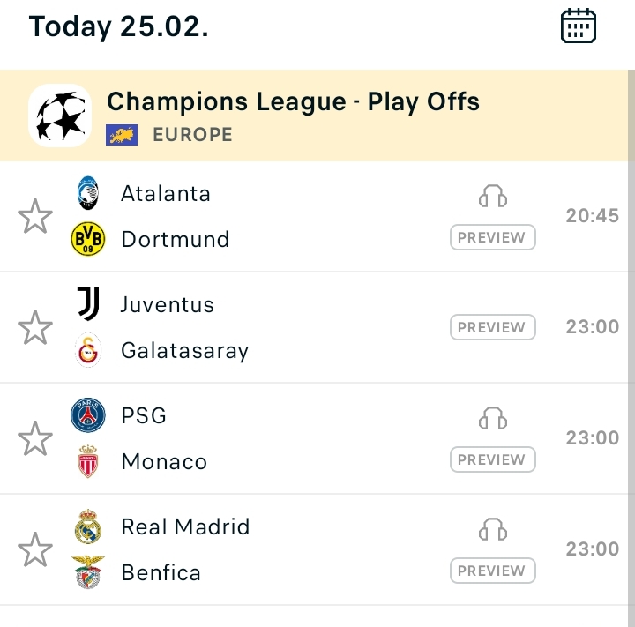
Task: Open the Atalanta vs Dortmund preview
Action: [x=492, y=237]
